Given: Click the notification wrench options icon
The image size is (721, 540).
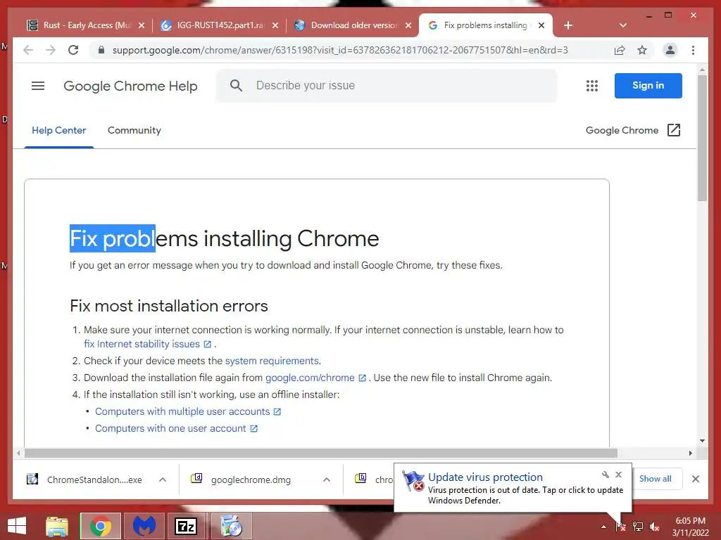Looking at the screenshot, I should click(x=605, y=475).
